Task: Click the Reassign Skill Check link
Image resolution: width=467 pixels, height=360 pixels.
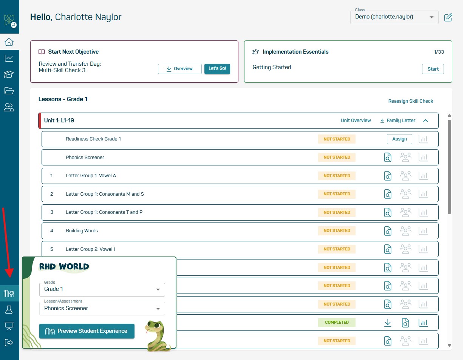Action: click(411, 101)
